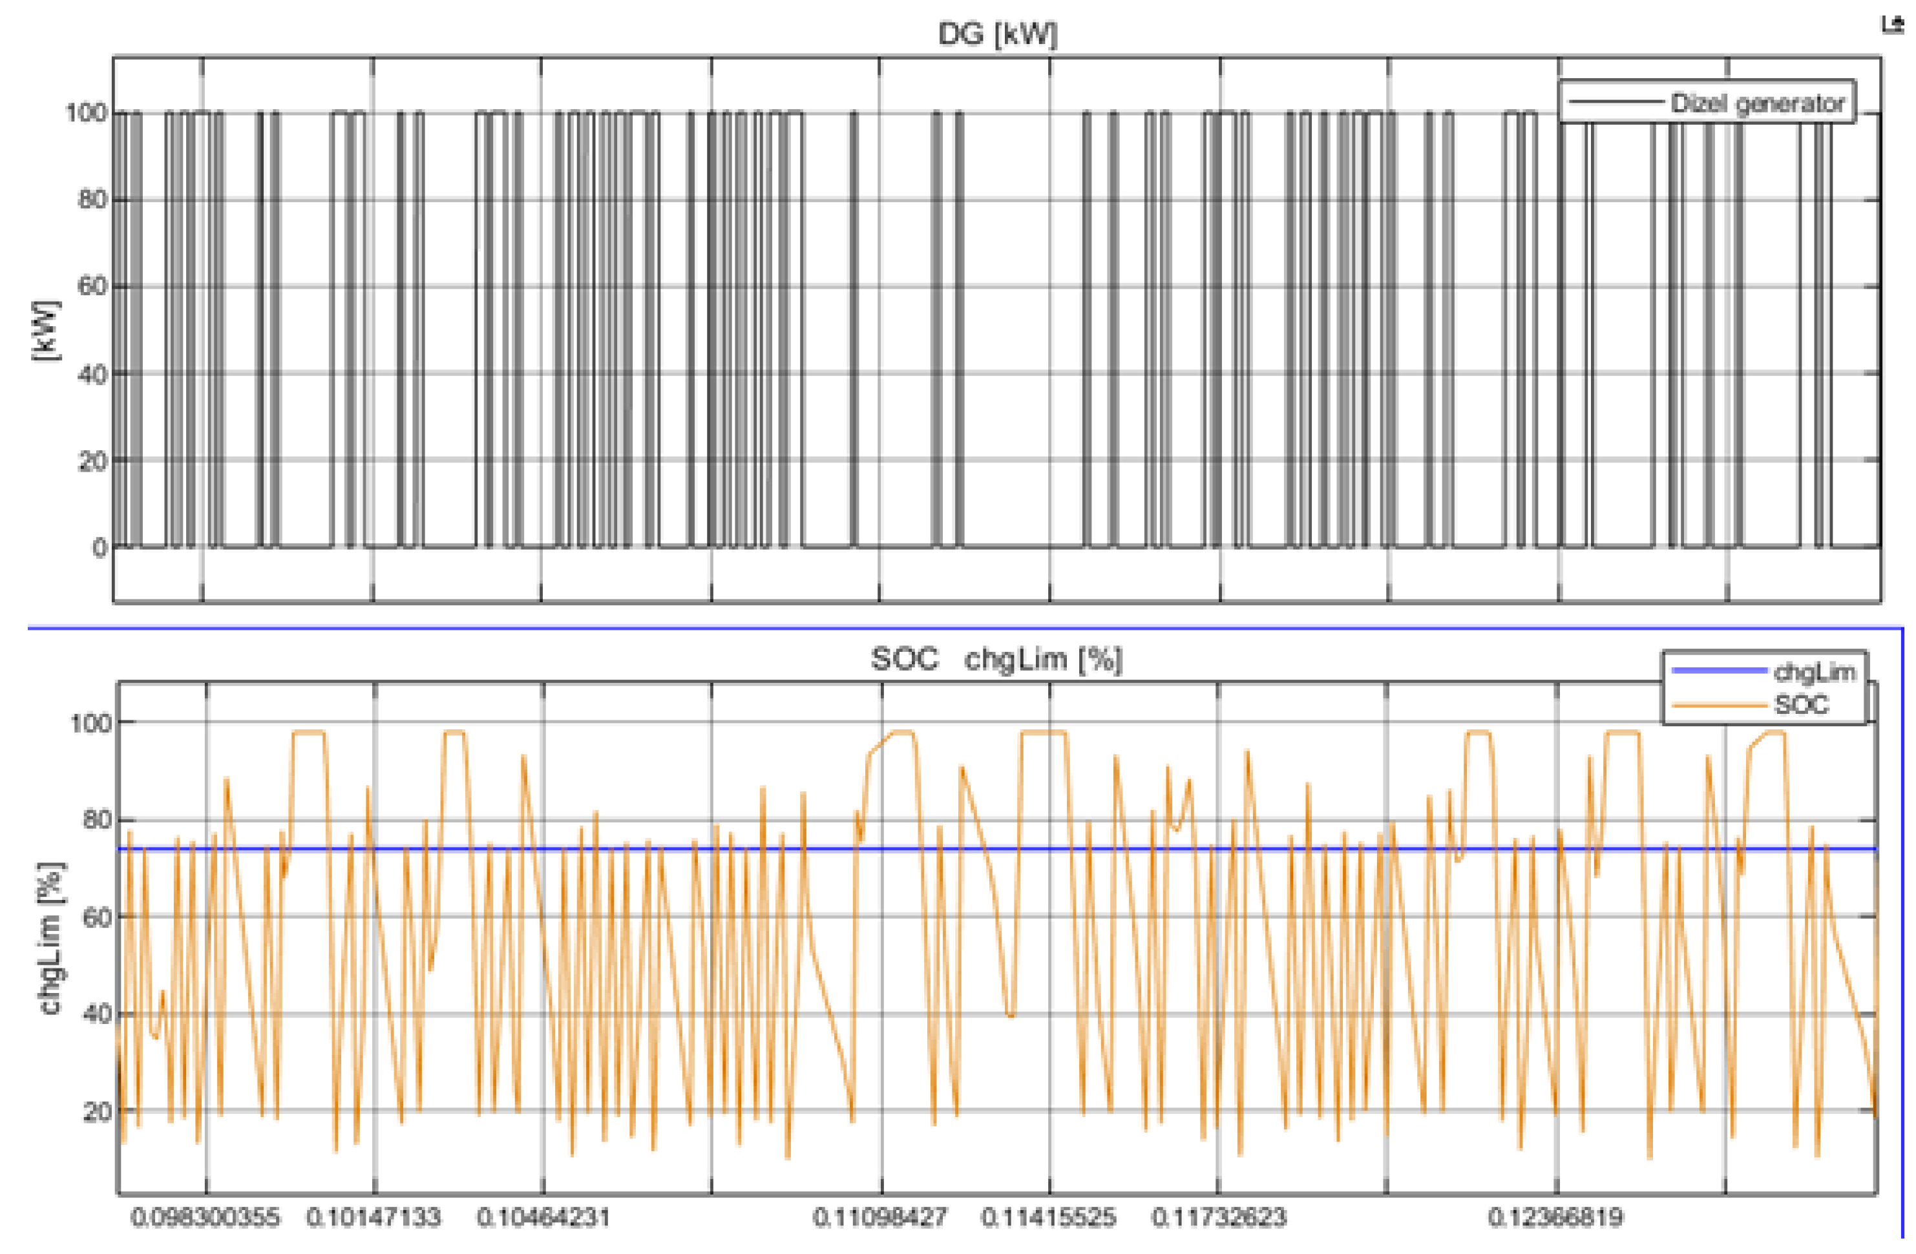The height and width of the screenshot is (1254, 1916).
Task: Click the chgLim legend entry
Action: coord(1814,671)
